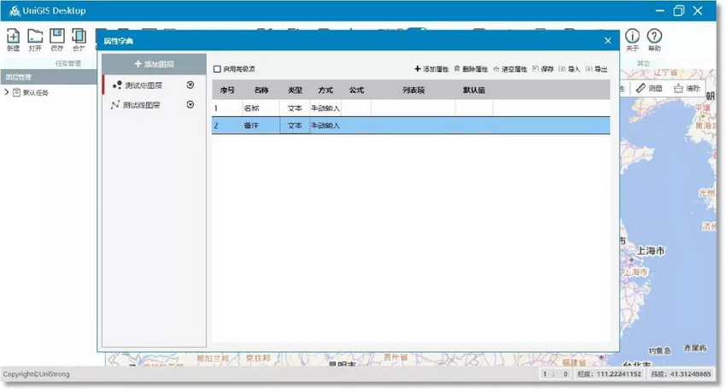Viewport: 726px width, 392px height.
Task: Select the test point layer item
Action: pos(142,85)
